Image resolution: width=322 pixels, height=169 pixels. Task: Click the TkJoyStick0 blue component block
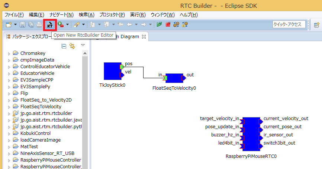pyautogui.click(x=112, y=71)
